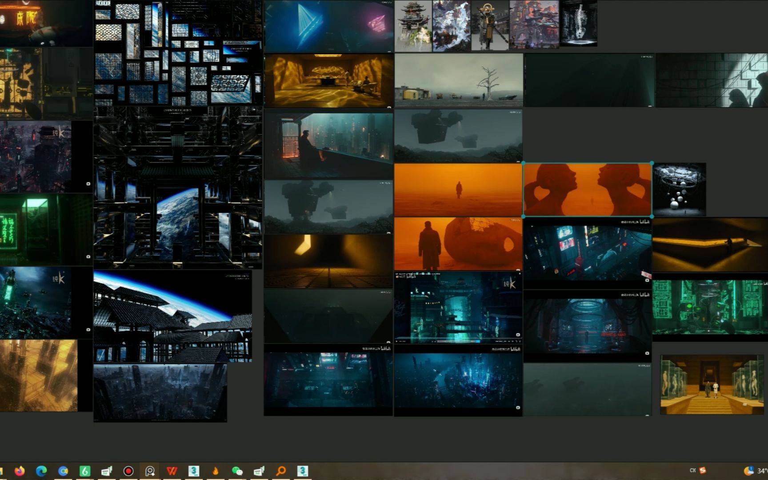Select the Chinese rooftops over Earth horizon image
Image resolution: width=768 pixels, height=480 pixels.
pos(173,316)
